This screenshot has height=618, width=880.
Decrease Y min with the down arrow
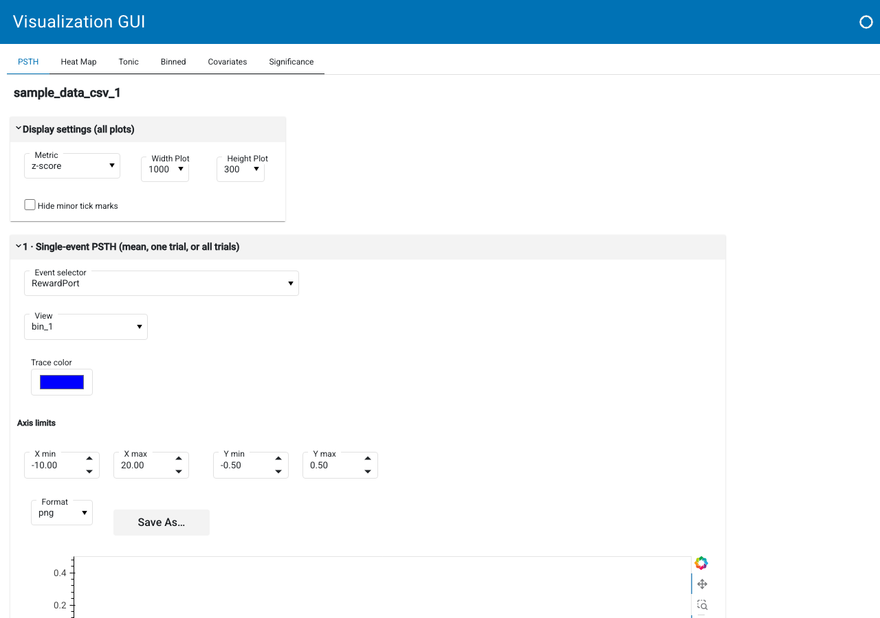(x=278, y=472)
